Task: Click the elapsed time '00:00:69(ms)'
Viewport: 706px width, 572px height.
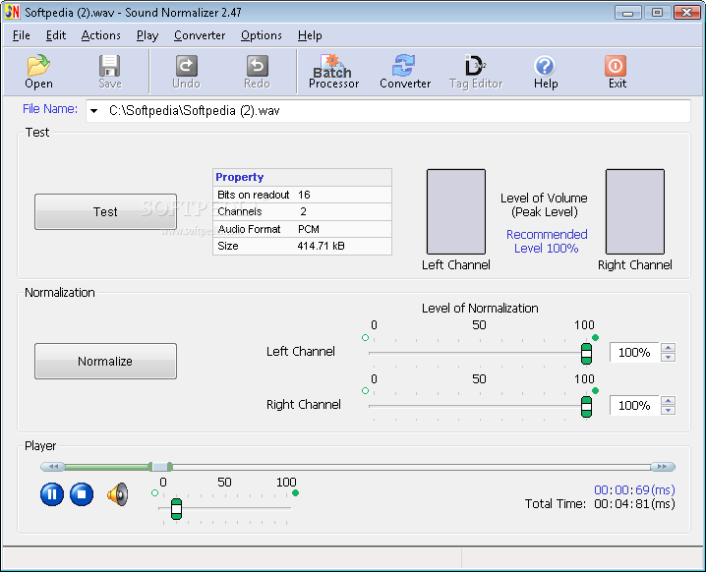Action: click(x=634, y=489)
